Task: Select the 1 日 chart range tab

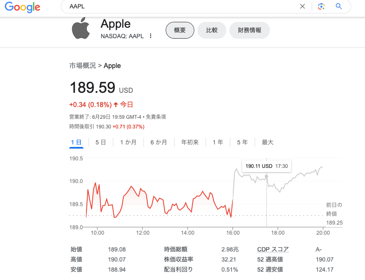Action: pyautogui.click(x=76, y=142)
